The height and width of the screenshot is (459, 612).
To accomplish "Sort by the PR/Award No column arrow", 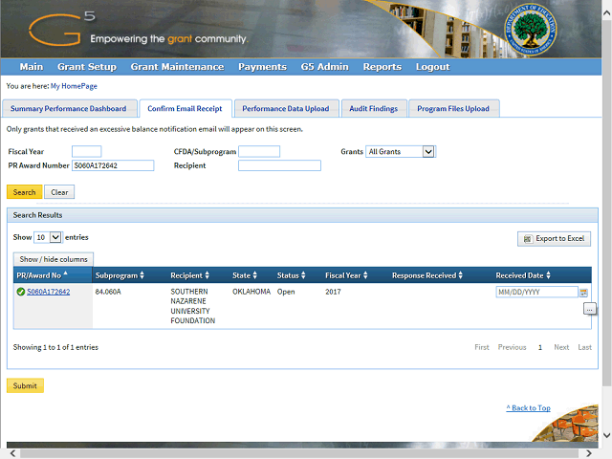I will 66,273.
